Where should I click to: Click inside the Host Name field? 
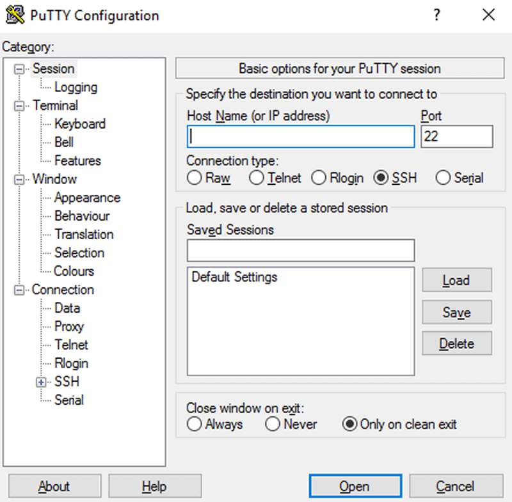[x=300, y=136]
